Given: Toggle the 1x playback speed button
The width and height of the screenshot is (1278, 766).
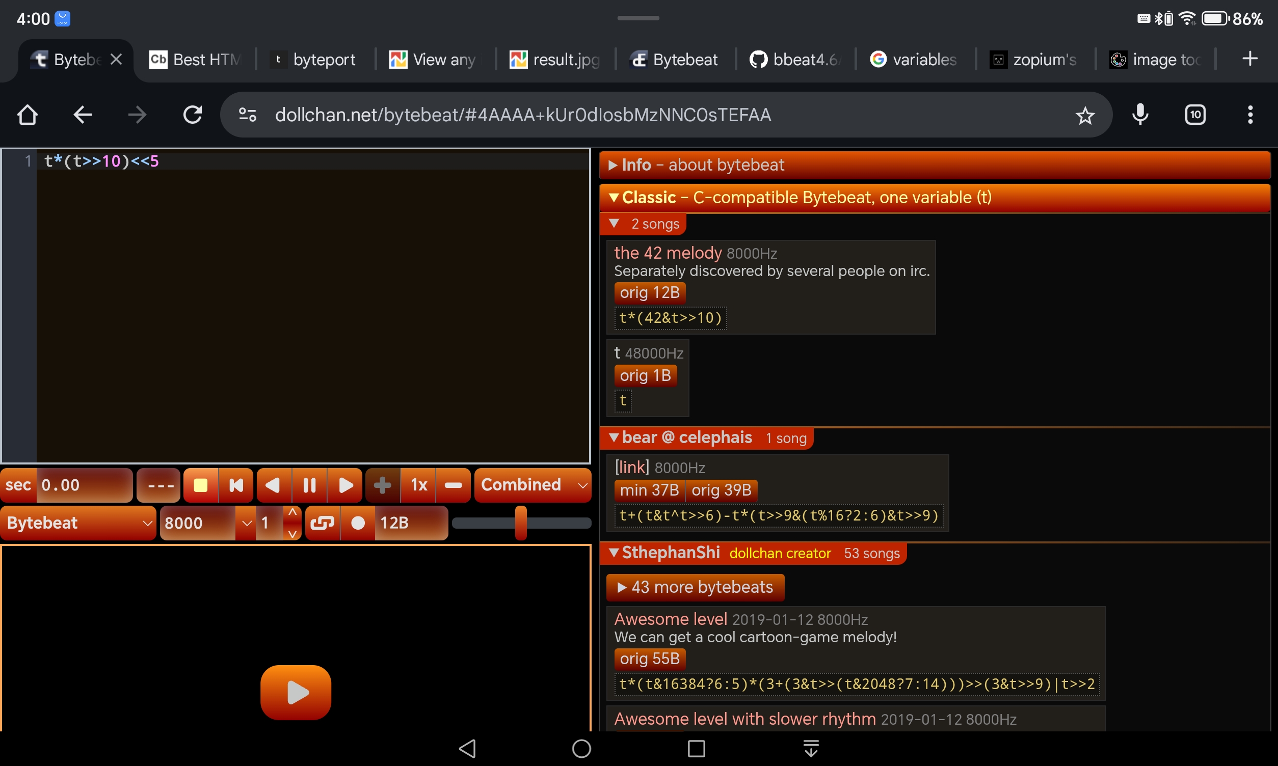Looking at the screenshot, I should click(418, 485).
